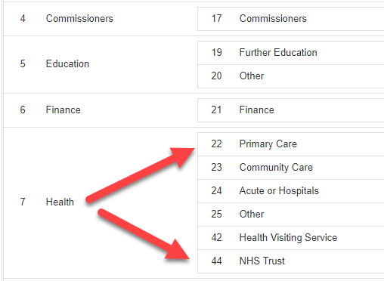Click the Finance subcategory row numbered 21
Image resolution: width=384 pixels, height=281 pixels.
click(x=291, y=110)
